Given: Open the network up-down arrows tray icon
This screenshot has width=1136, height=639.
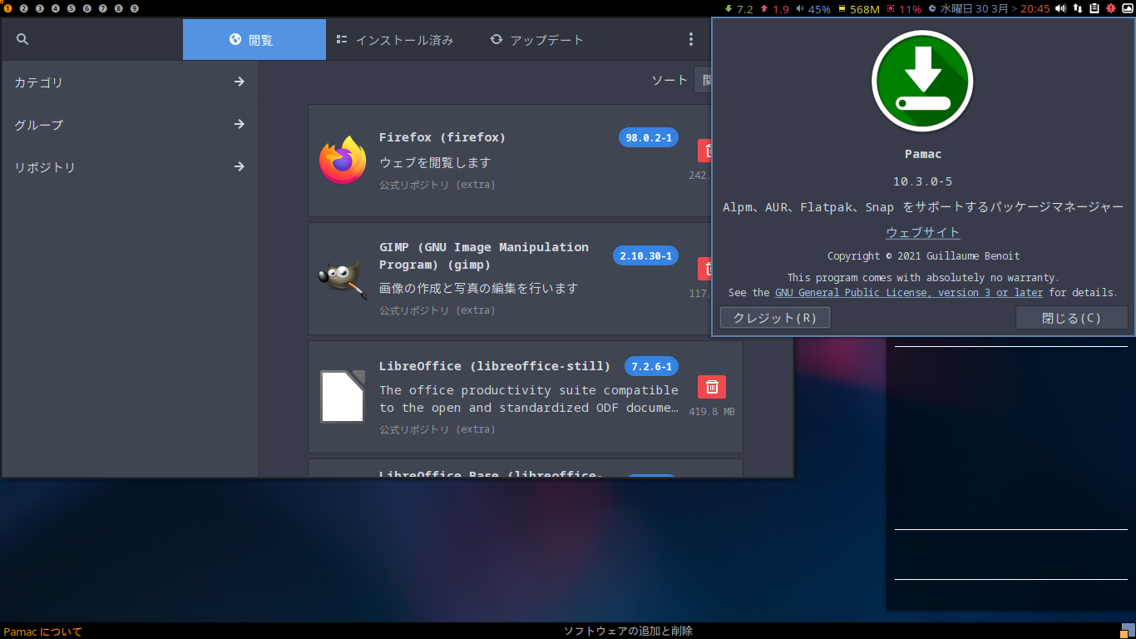Looking at the screenshot, I should click(x=1079, y=8).
